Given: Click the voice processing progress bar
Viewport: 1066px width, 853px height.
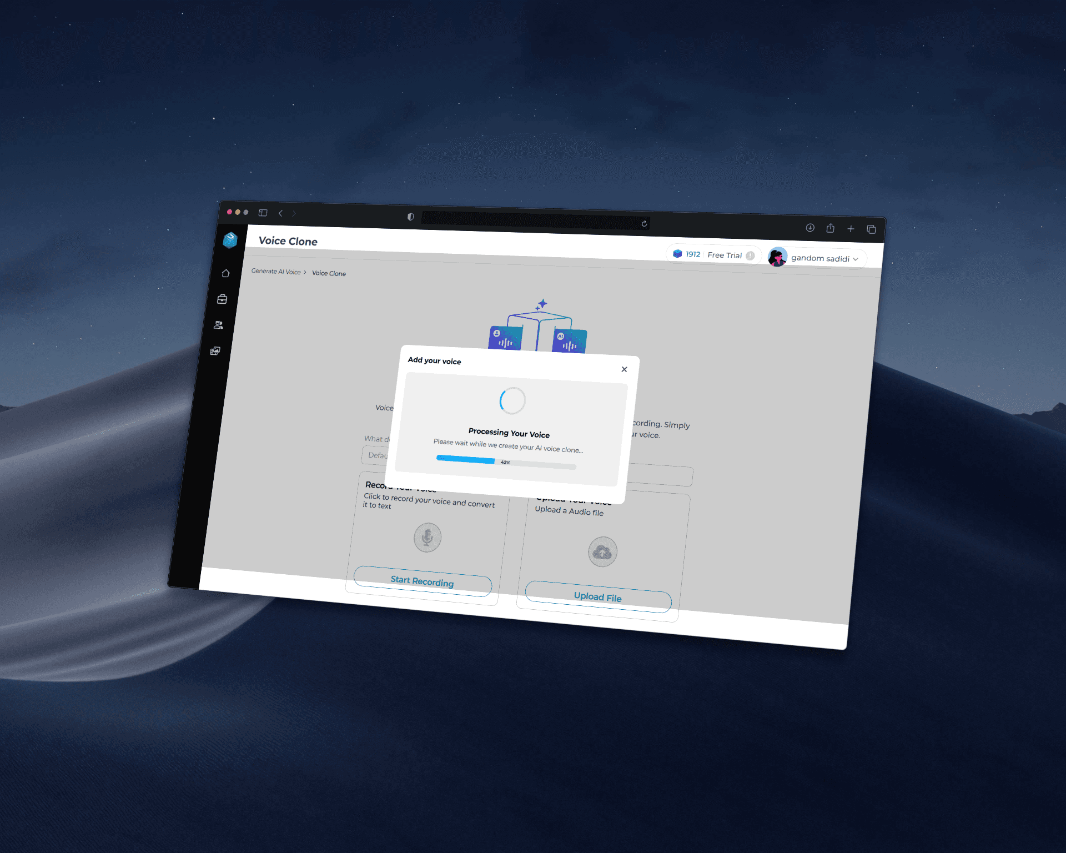Looking at the screenshot, I should pos(506,462).
